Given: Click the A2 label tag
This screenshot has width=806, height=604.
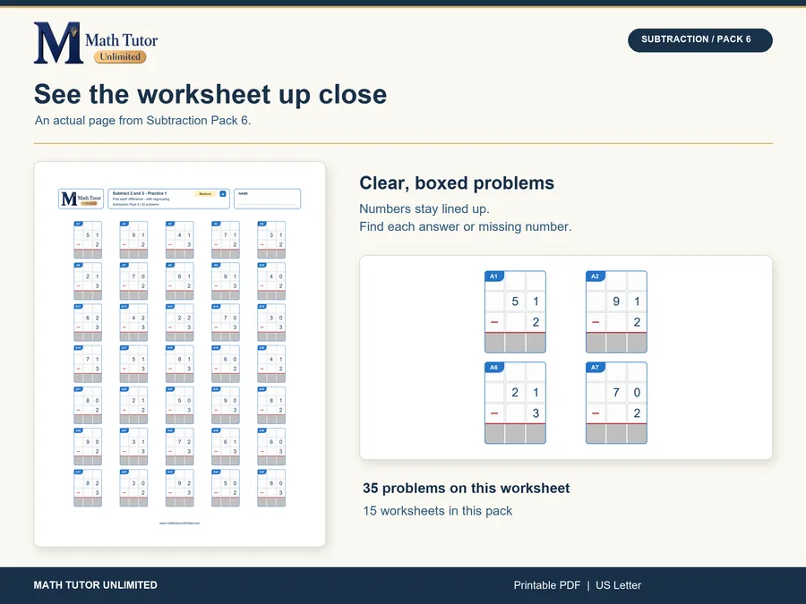Looking at the screenshot, I should coord(596,276).
